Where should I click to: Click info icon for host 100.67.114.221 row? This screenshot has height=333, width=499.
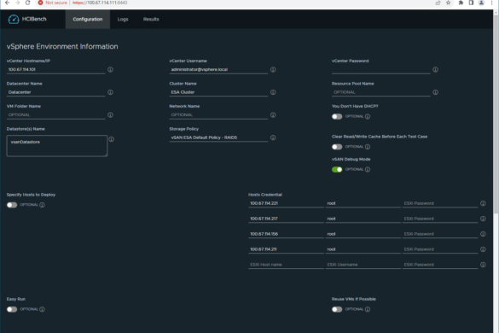click(x=483, y=203)
